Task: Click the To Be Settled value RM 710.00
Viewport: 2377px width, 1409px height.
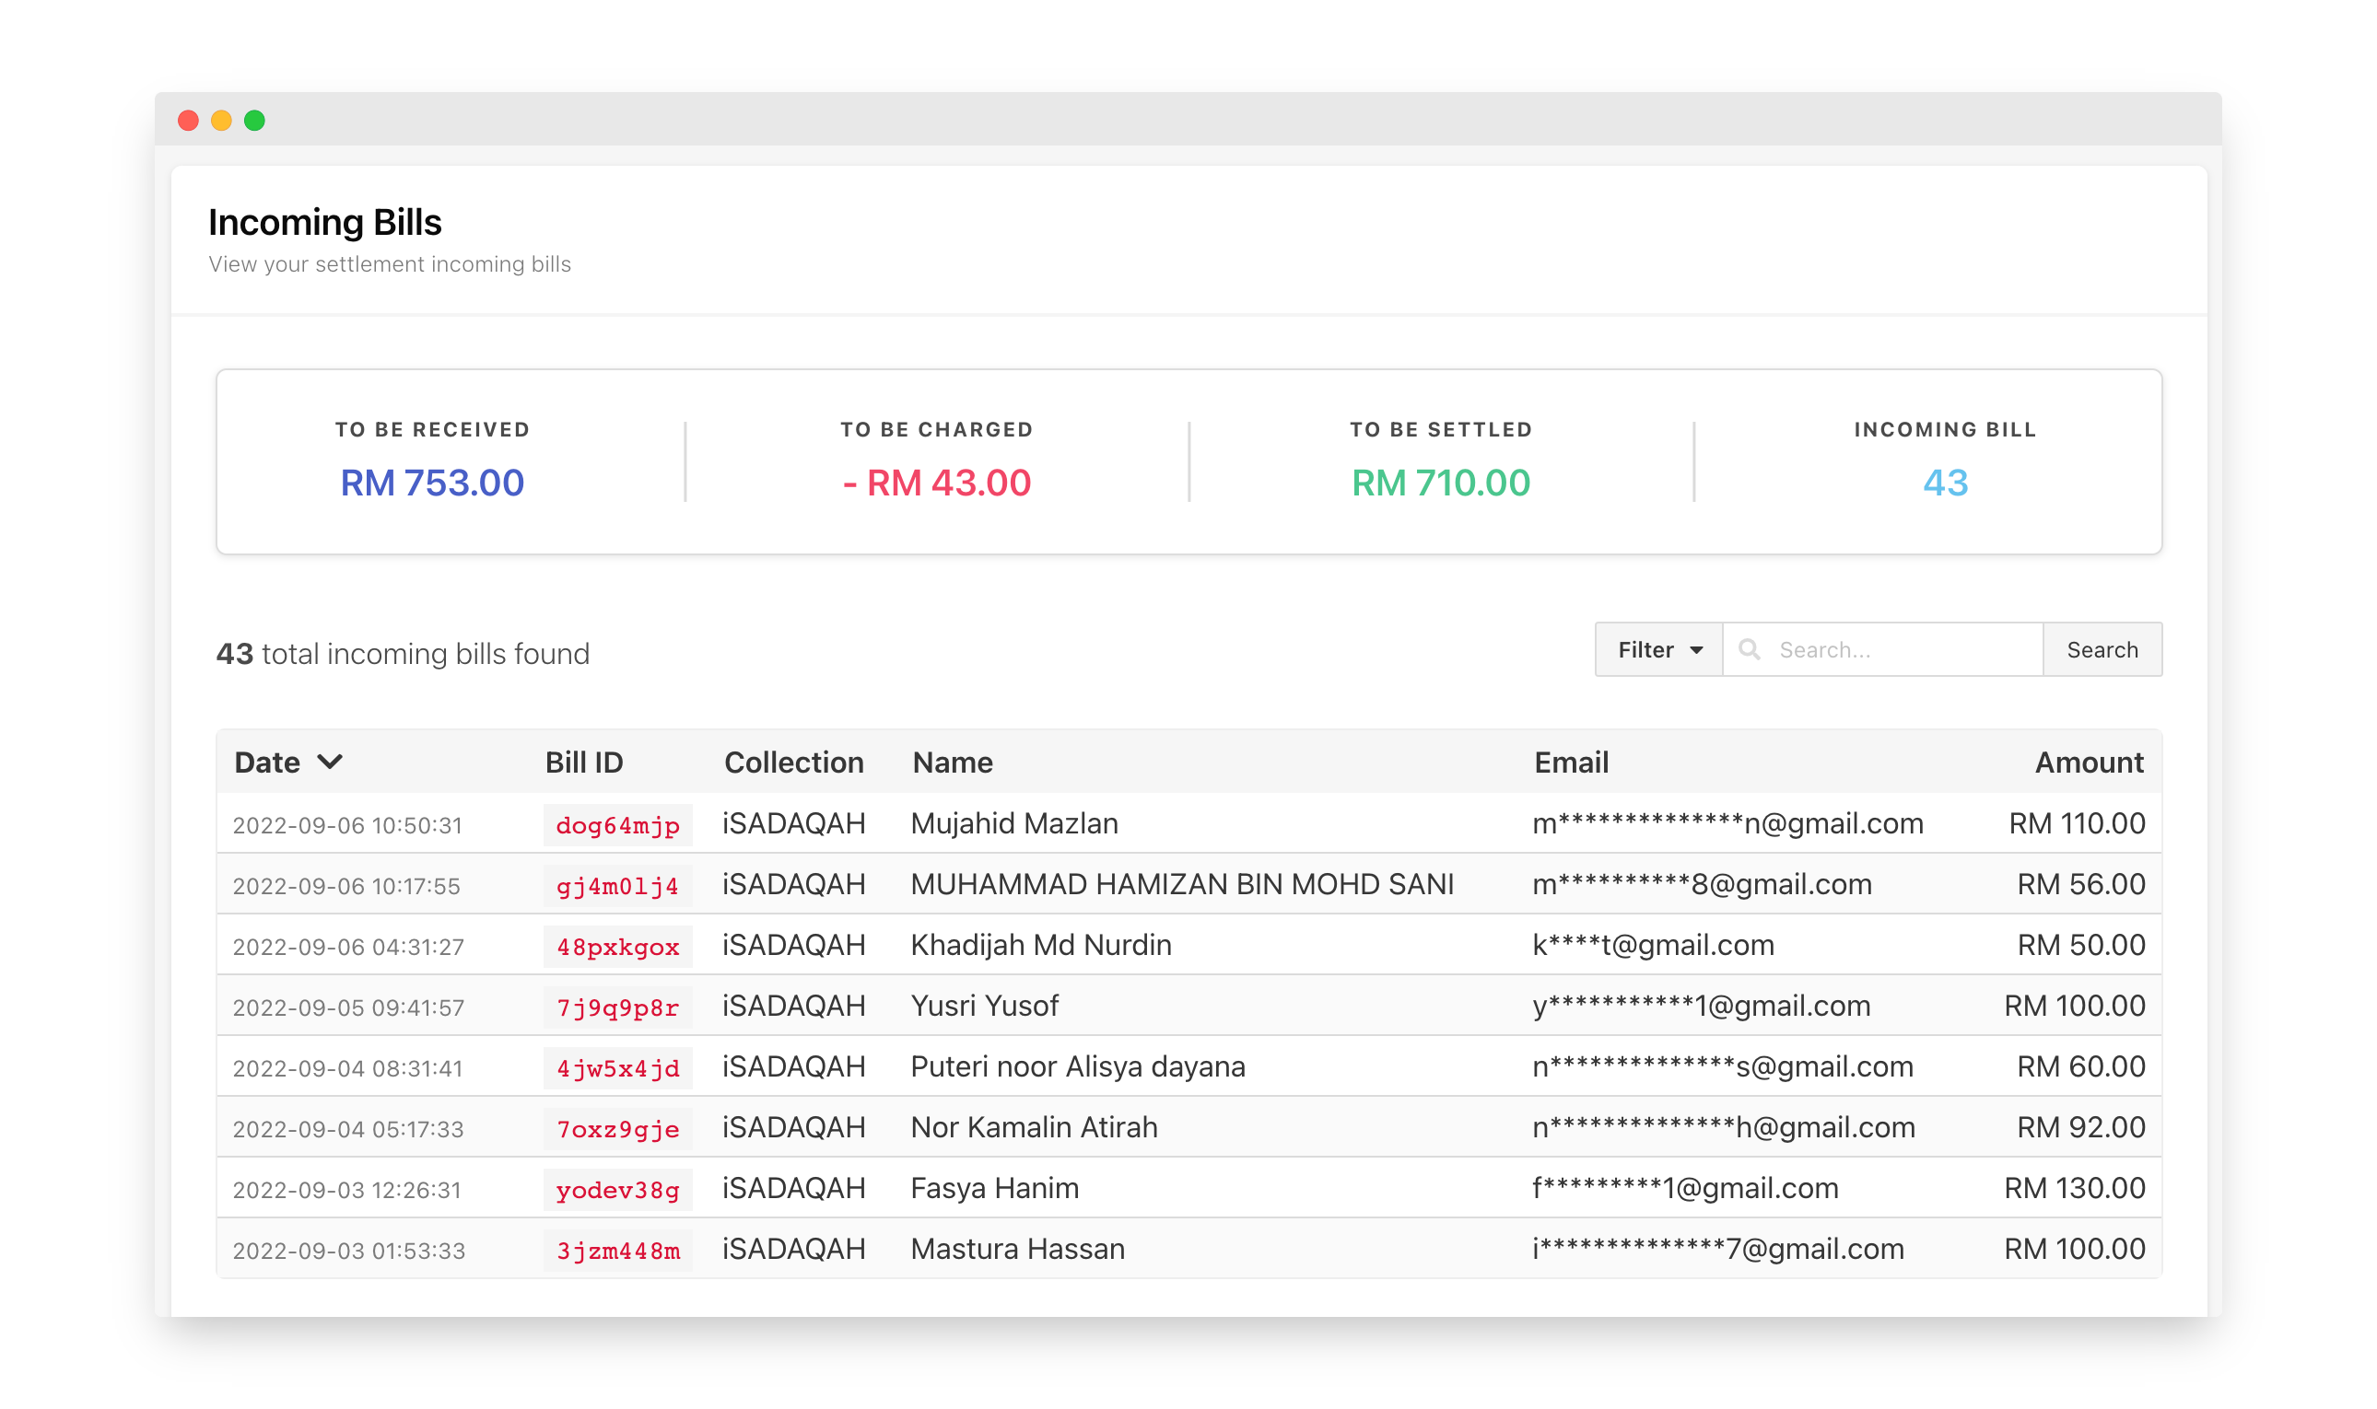Action: 1441,483
